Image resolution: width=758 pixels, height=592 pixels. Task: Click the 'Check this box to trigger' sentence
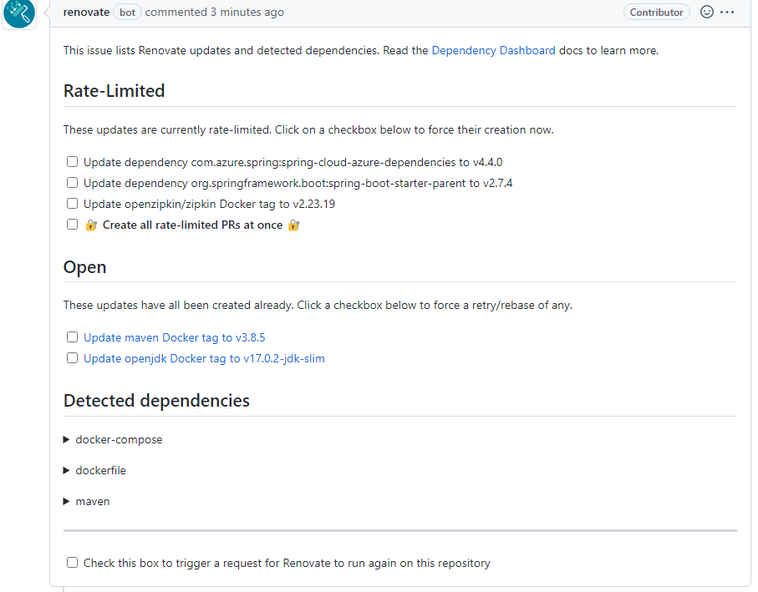[287, 563]
